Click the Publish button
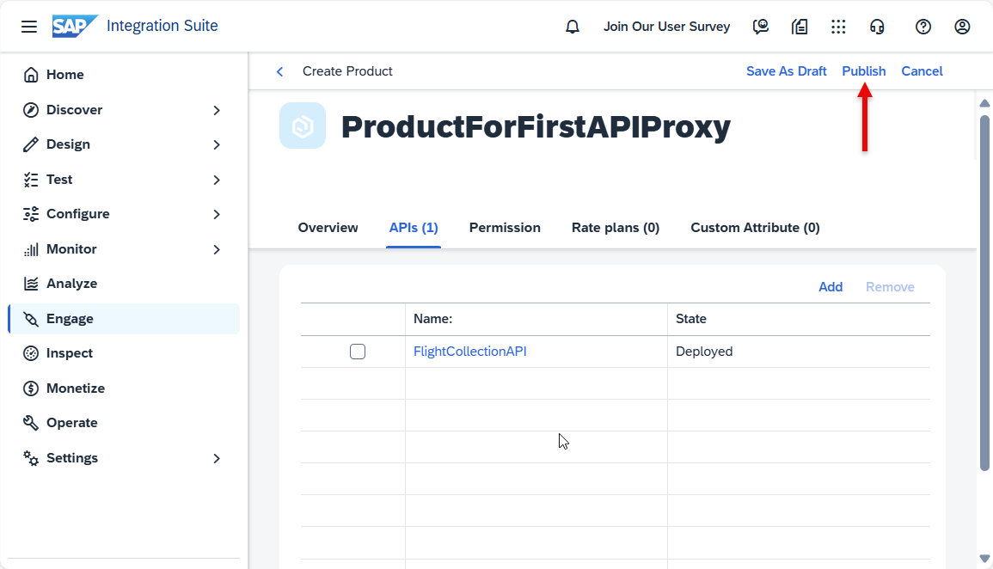This screenshot has height=569, width=993. [x=864, y=70]
